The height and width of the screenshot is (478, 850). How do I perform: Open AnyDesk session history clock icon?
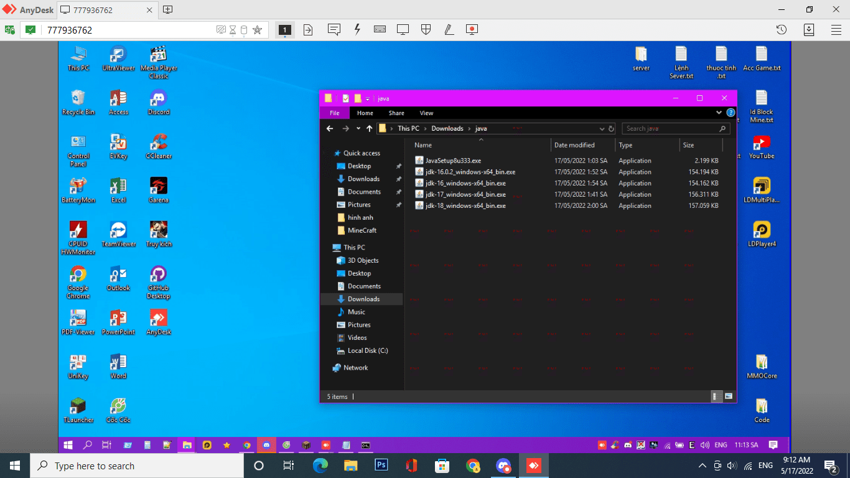[782, 30]
